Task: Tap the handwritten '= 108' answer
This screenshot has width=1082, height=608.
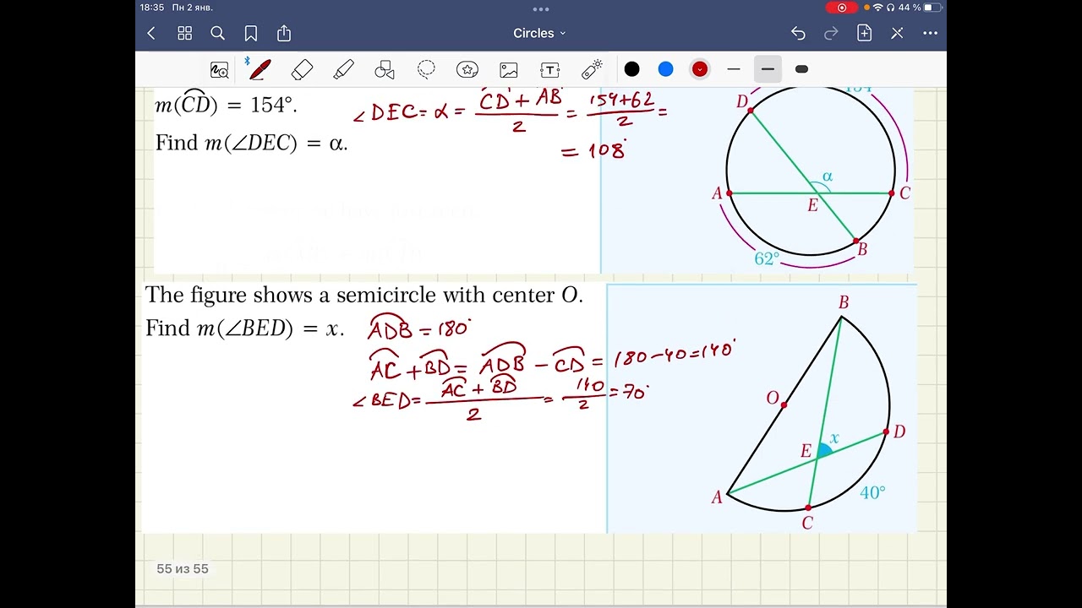Action: click(594, 151)
